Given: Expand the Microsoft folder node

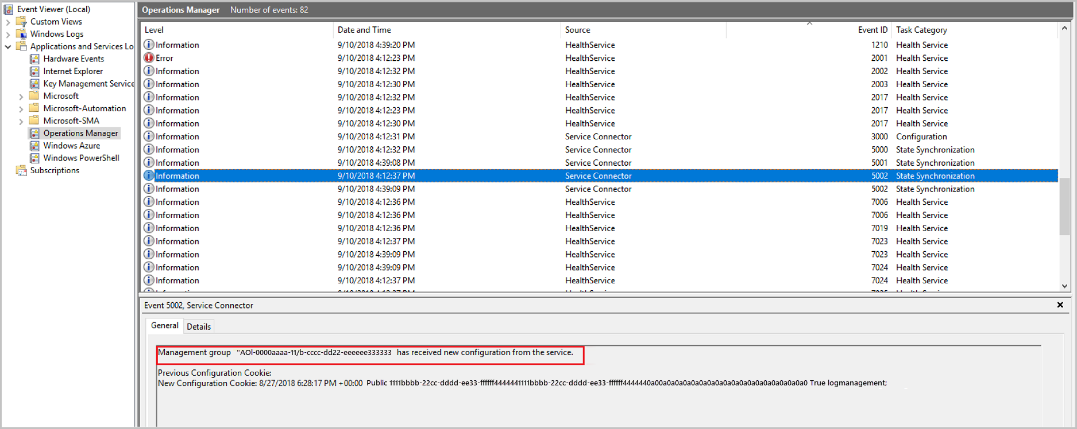Looking at the screenshot, I should tap(21, 96).
